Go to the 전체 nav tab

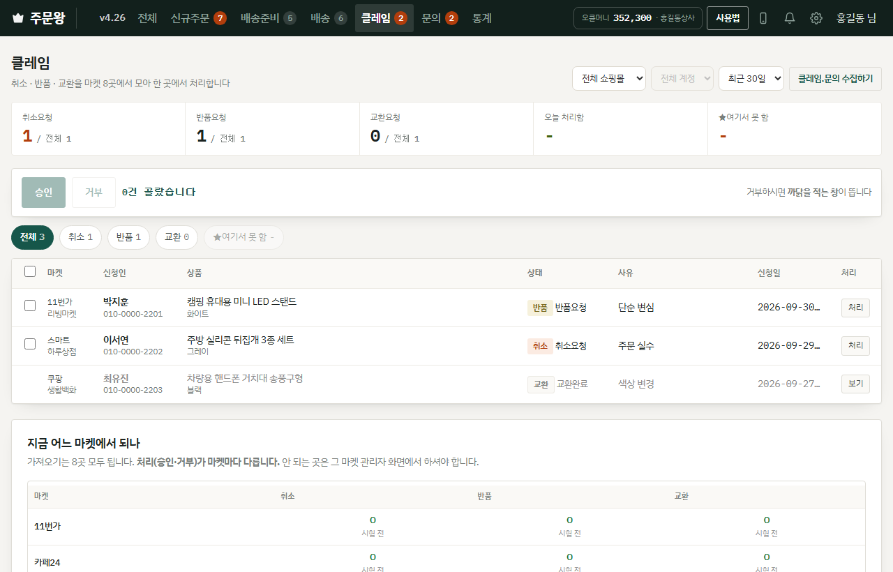(147, 18)
